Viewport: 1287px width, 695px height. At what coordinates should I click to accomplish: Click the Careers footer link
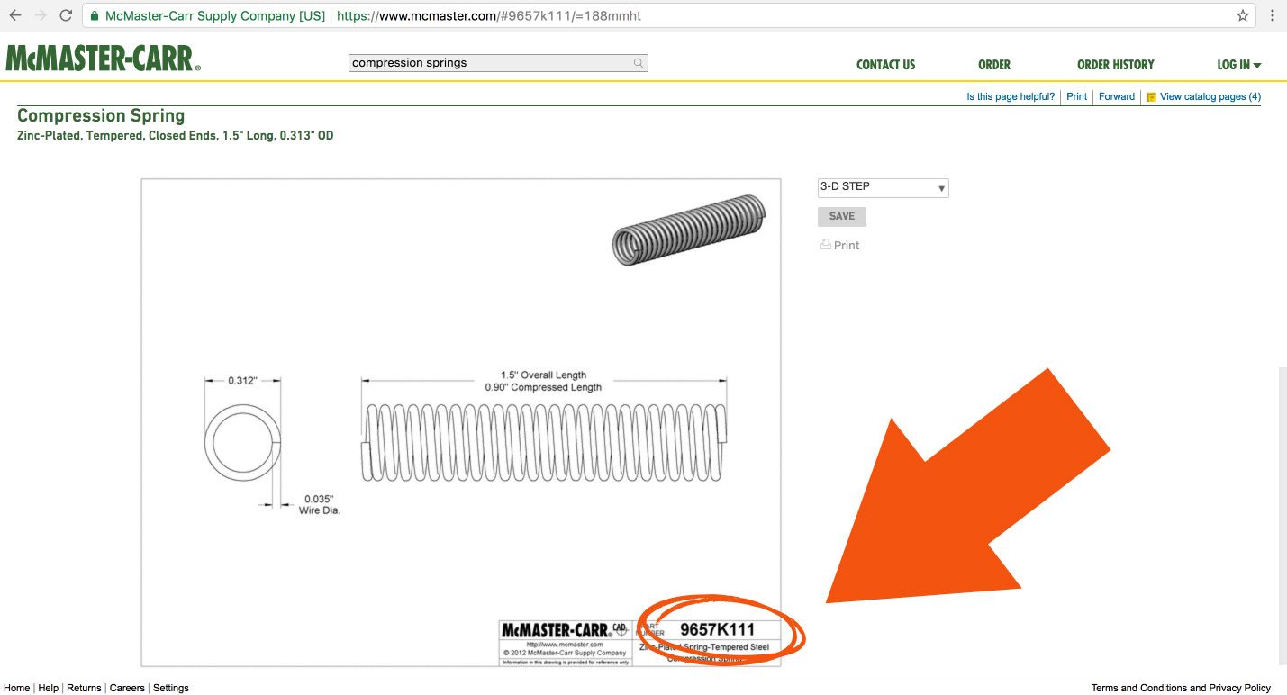[127, 688]
